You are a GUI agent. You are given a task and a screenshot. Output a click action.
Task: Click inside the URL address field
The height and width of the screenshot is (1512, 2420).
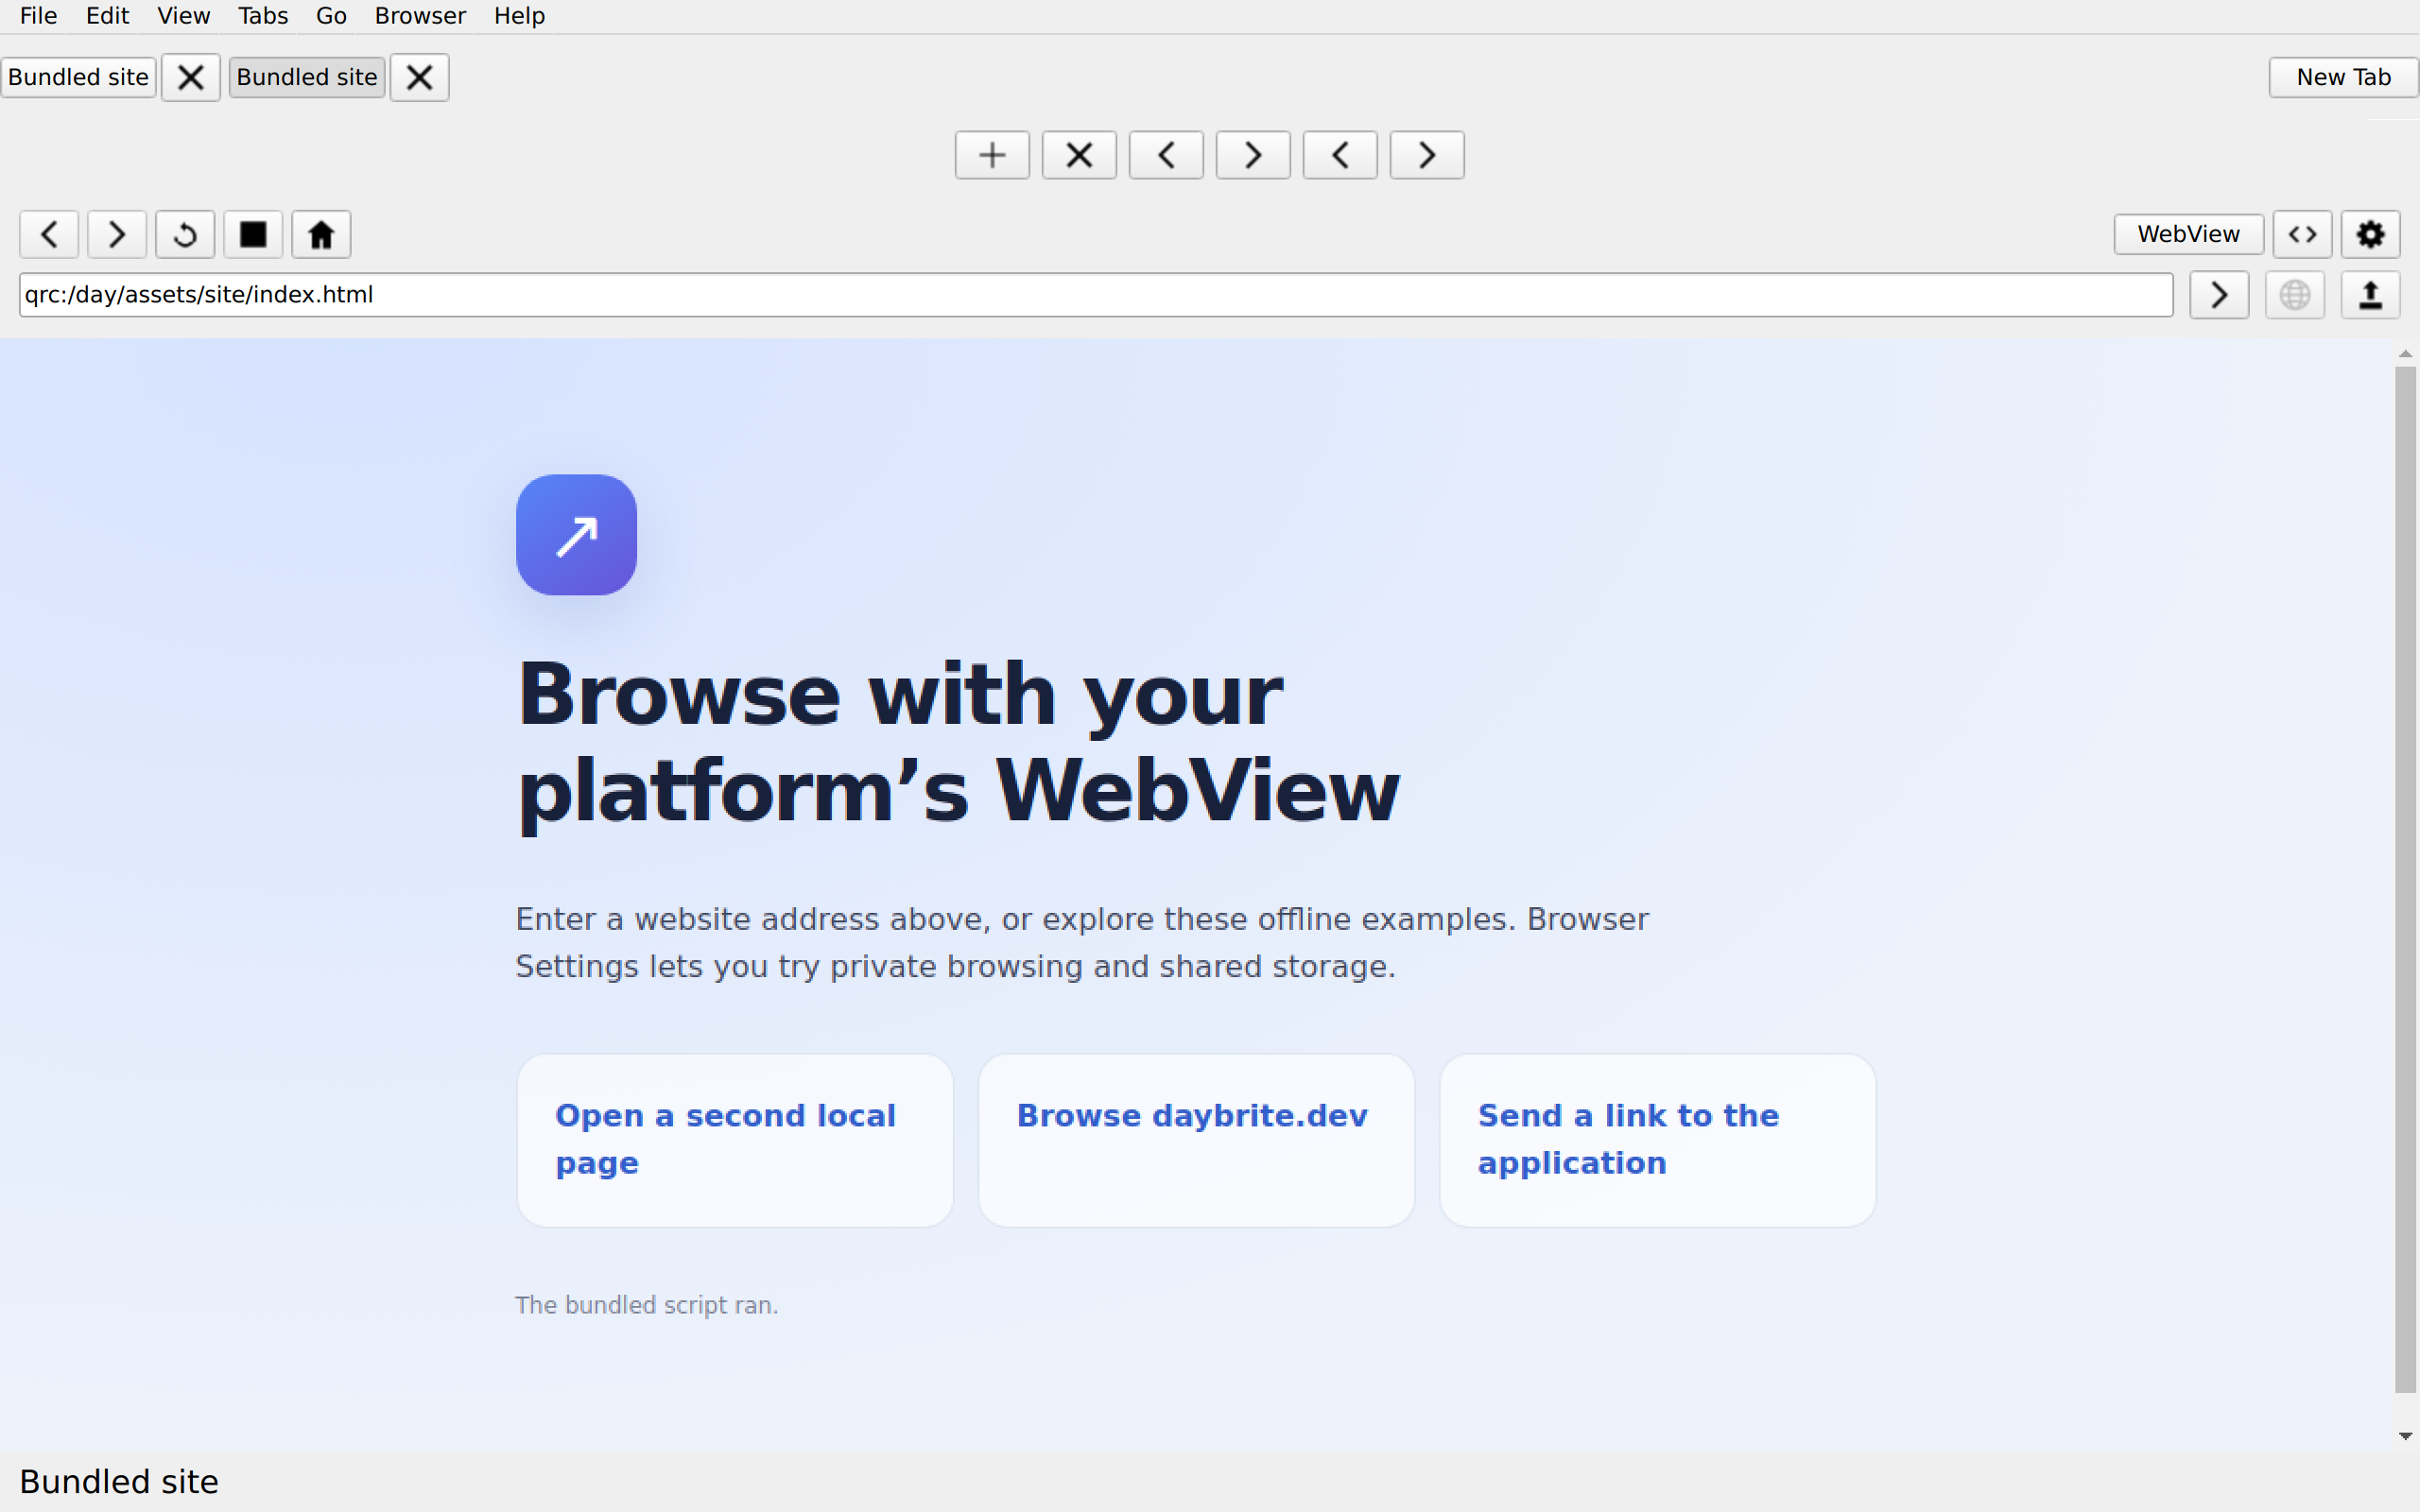pos(1096,295)
